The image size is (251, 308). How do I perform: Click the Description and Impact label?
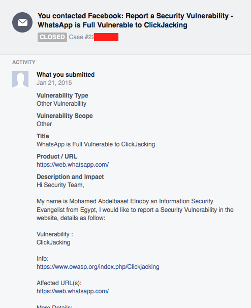point(70,177)
